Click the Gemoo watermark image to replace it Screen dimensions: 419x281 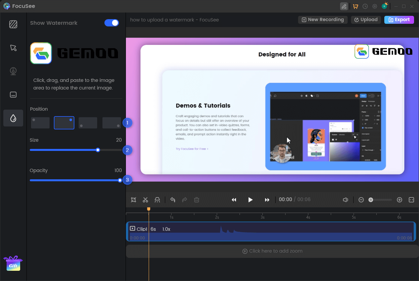pos(74,53)
